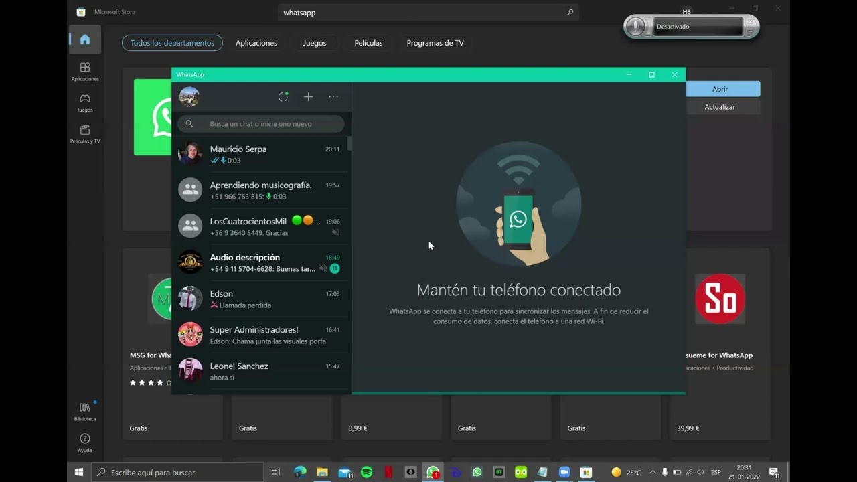Open notification center with 11 badge
This screenshot has height=482, width=857.
[x=774, y=472]
